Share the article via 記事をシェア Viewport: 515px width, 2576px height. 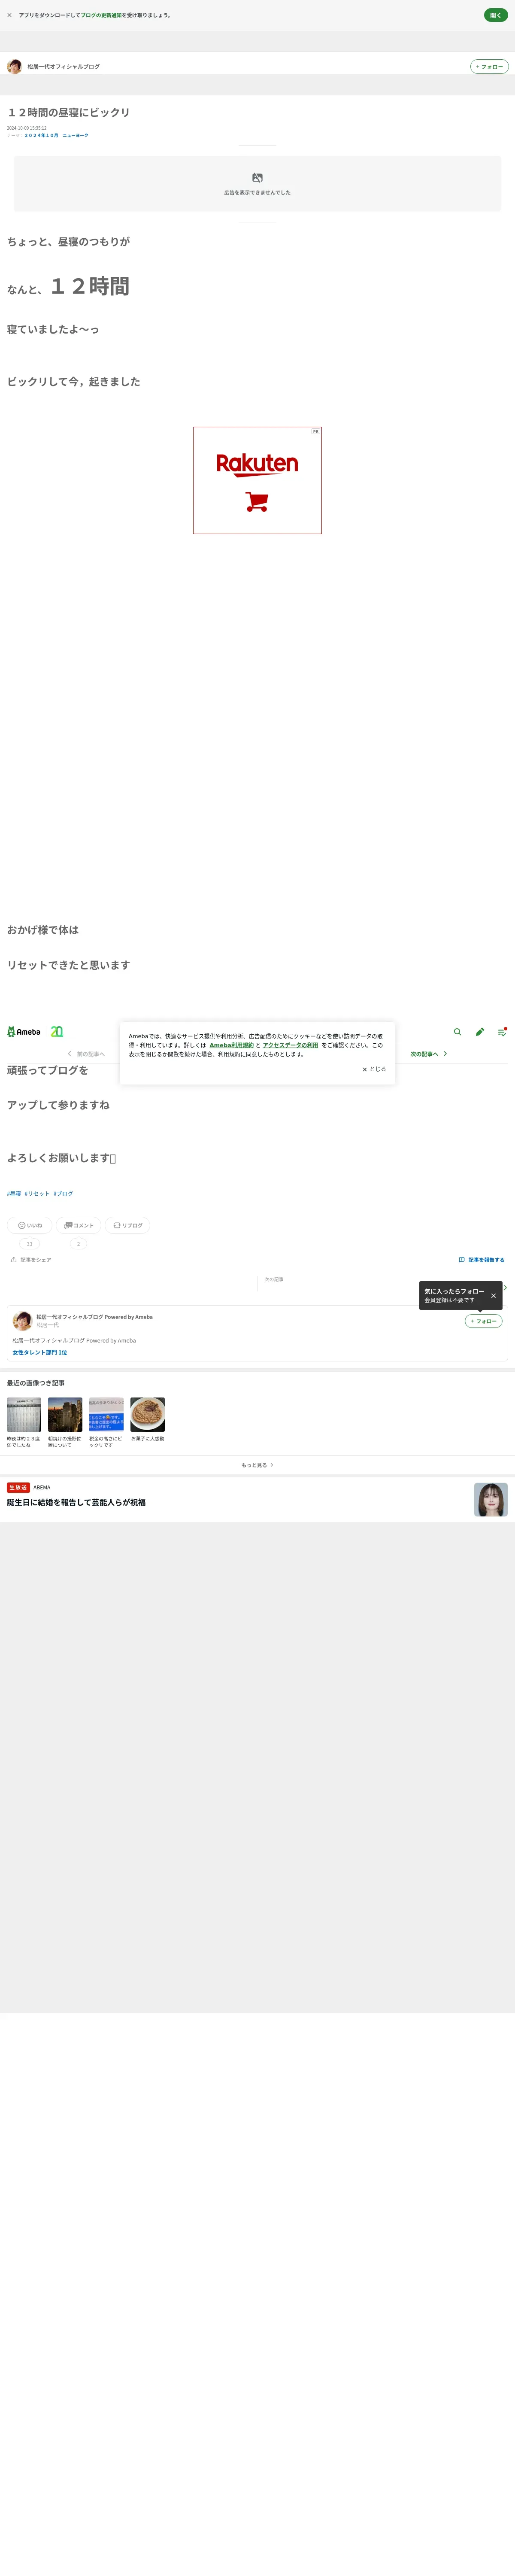click(x=31, y=1260)
